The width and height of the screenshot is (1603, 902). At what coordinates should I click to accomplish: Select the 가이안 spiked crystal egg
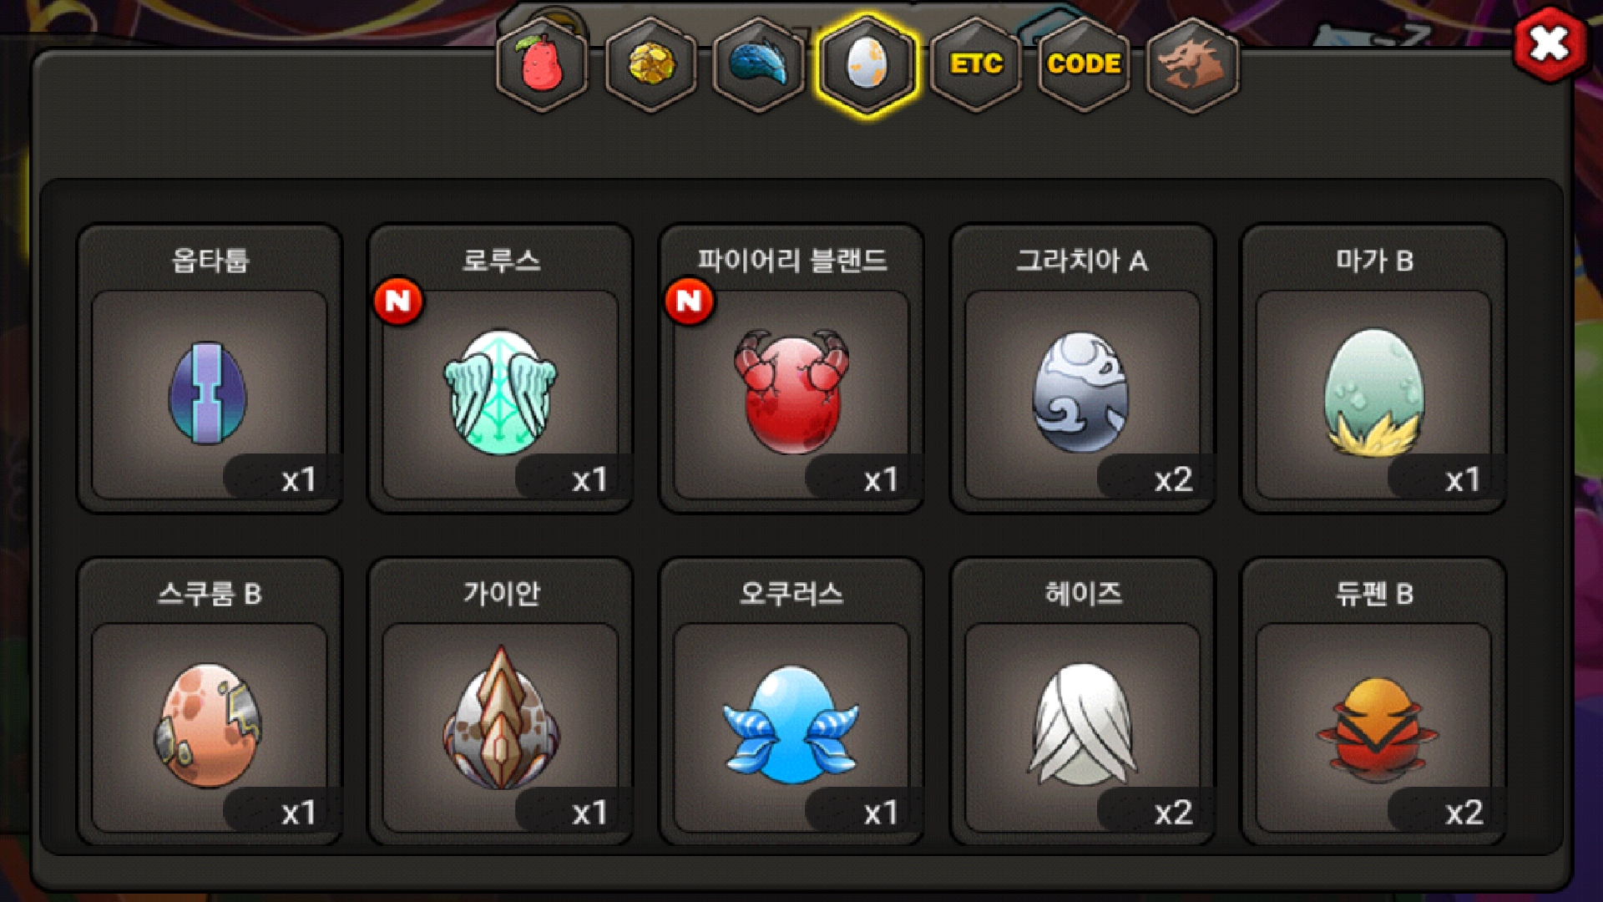click(x=500, y=702)
